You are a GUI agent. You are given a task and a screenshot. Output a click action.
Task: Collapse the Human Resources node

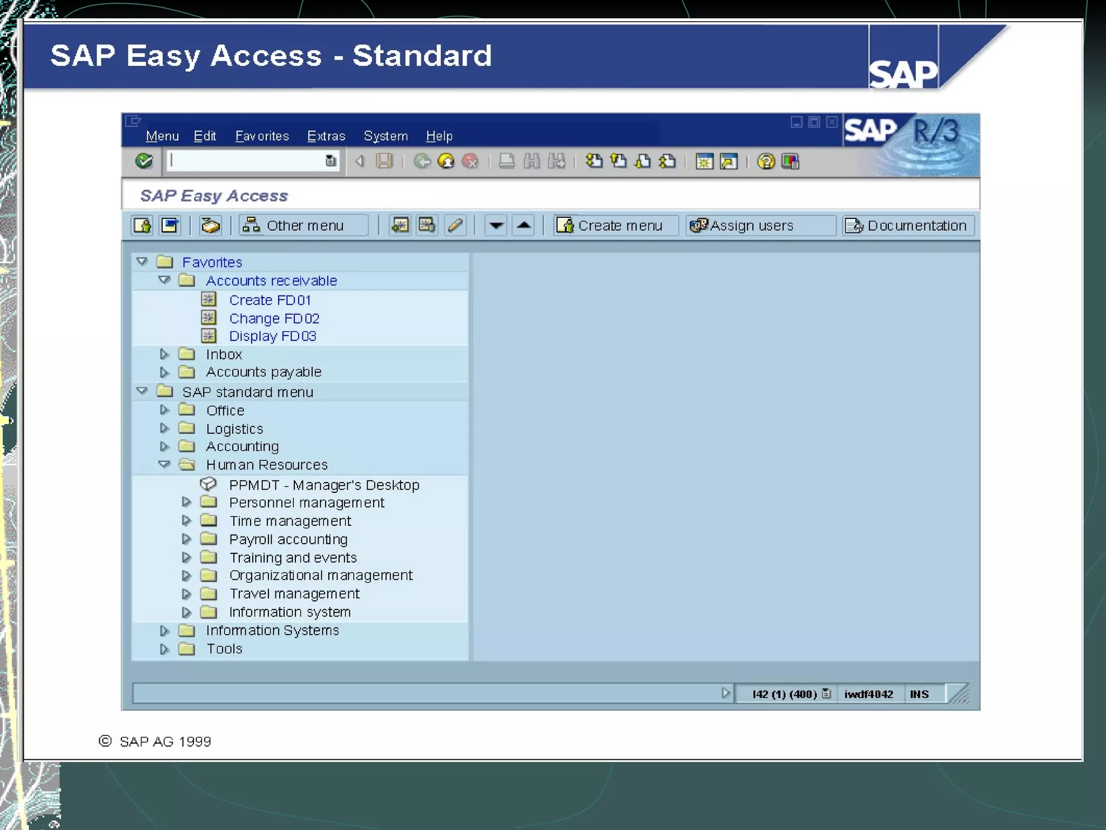(x=164, y=464)
